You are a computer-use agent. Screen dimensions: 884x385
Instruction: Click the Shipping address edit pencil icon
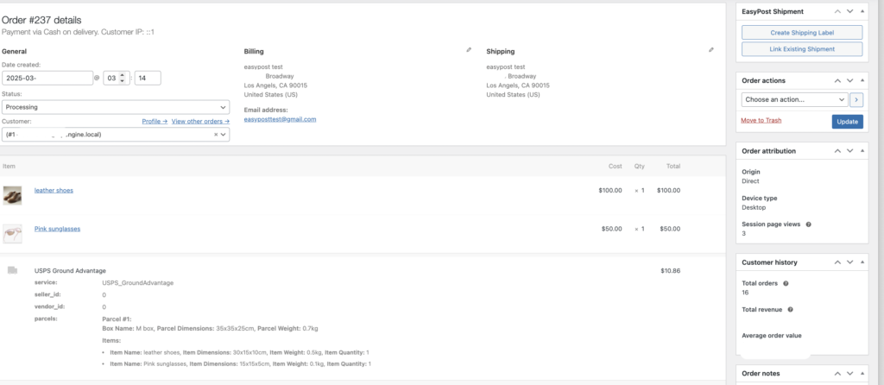click(x=711, y=50)
